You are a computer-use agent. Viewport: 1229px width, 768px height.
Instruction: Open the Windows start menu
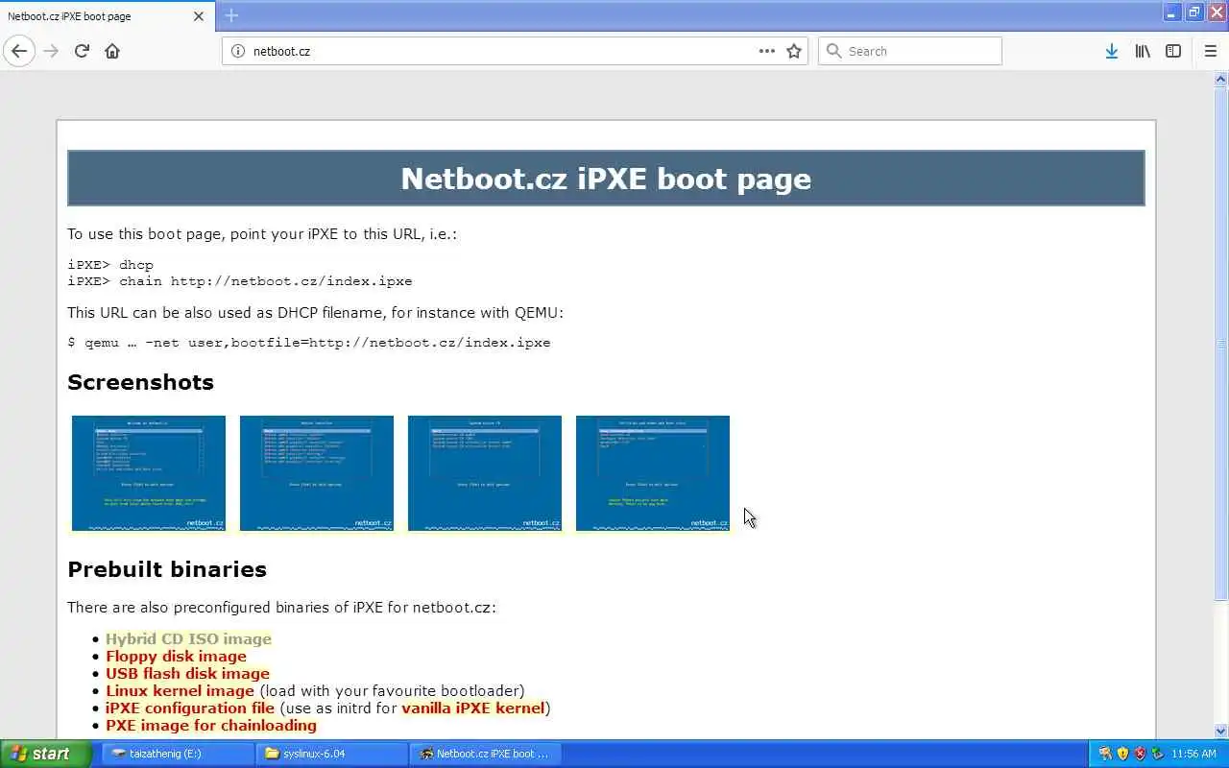[44, 754]
